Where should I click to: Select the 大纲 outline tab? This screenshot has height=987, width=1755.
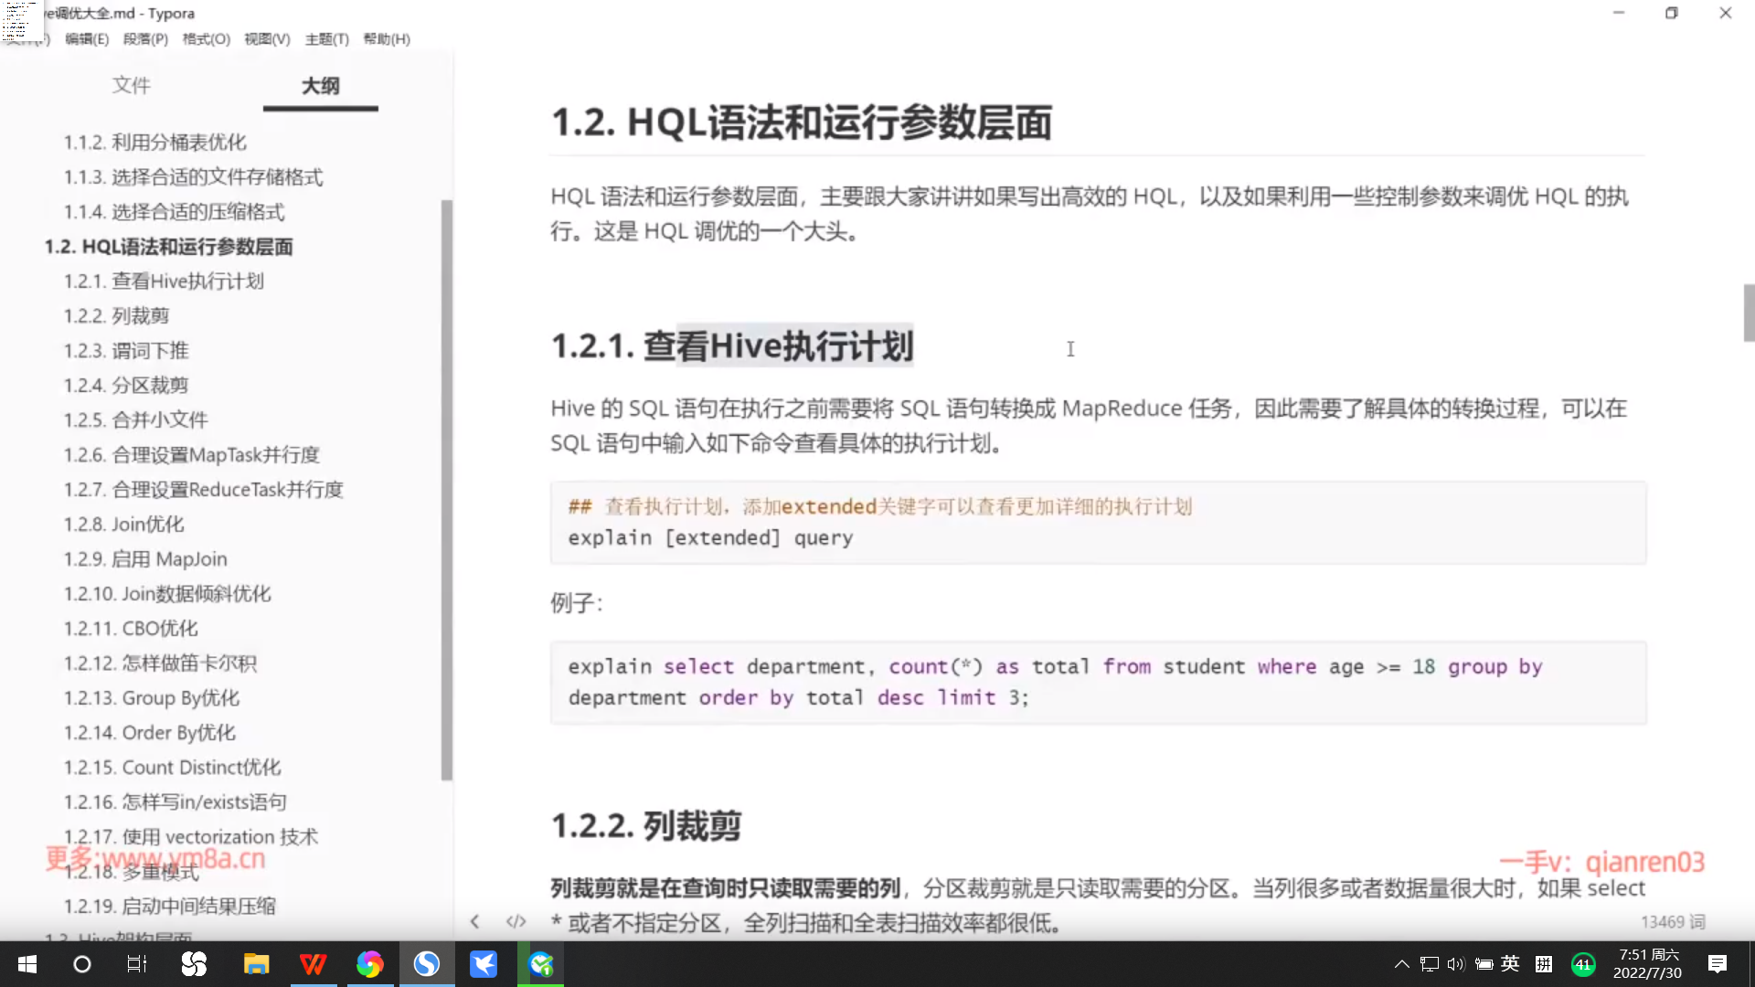[x=320, y=85]
